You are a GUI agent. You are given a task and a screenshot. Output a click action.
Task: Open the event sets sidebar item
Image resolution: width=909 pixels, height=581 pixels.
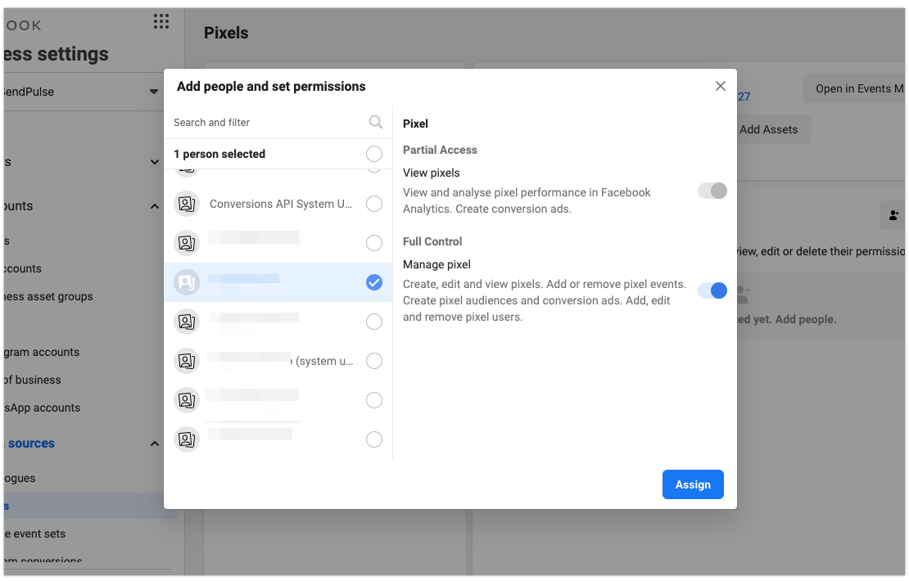pyautogui.click(x=37, y=534)
